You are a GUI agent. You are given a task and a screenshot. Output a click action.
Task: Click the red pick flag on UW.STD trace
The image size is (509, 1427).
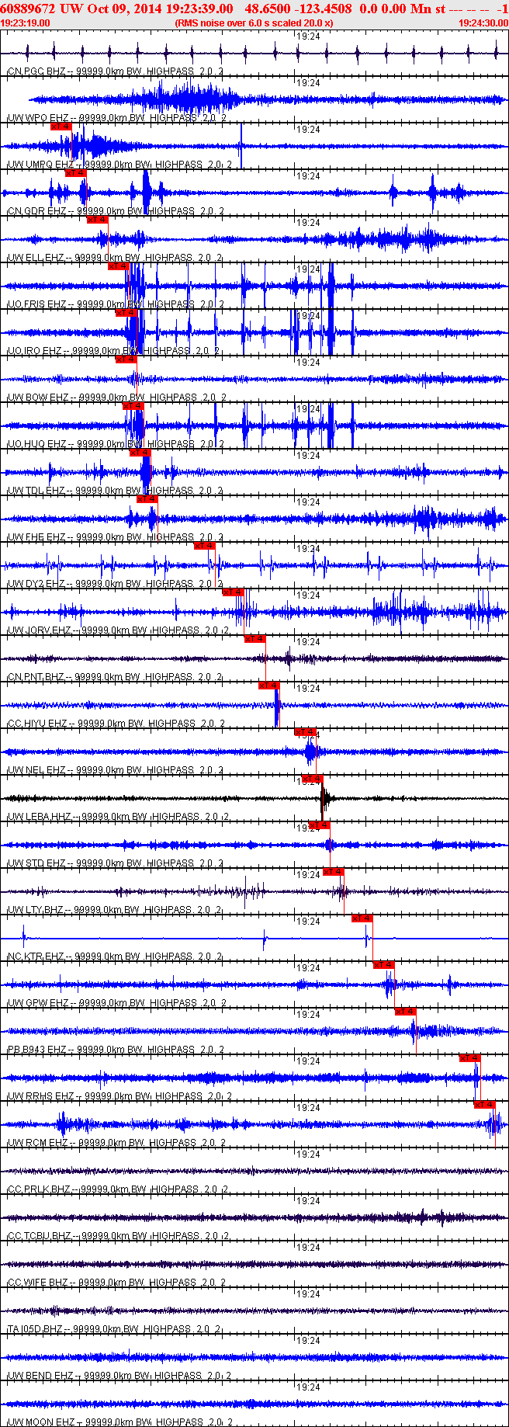(x=319, y=825)
